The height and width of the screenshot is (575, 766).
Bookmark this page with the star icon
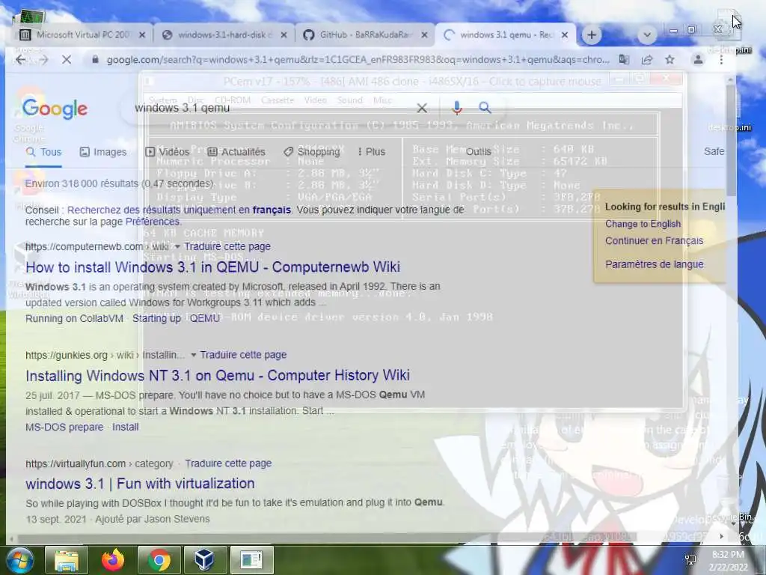[x=670, y=60]
